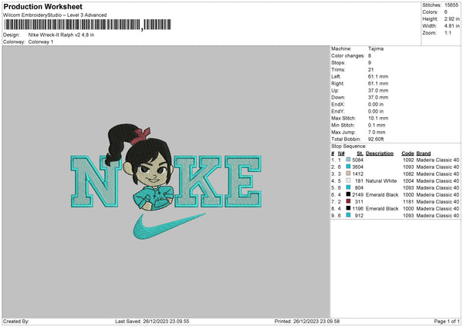Click the Printed timestamp 26/12/2023 23.09.58
The image size is (463, 327).
[x=316, y=321]
